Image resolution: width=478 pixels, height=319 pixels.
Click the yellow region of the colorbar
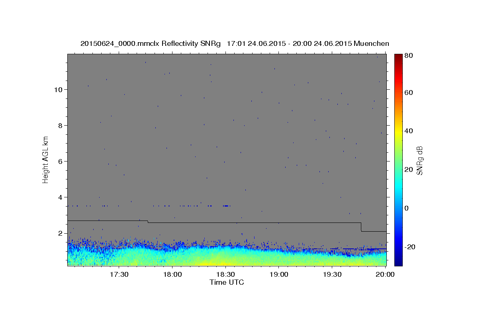pos(398,132)
